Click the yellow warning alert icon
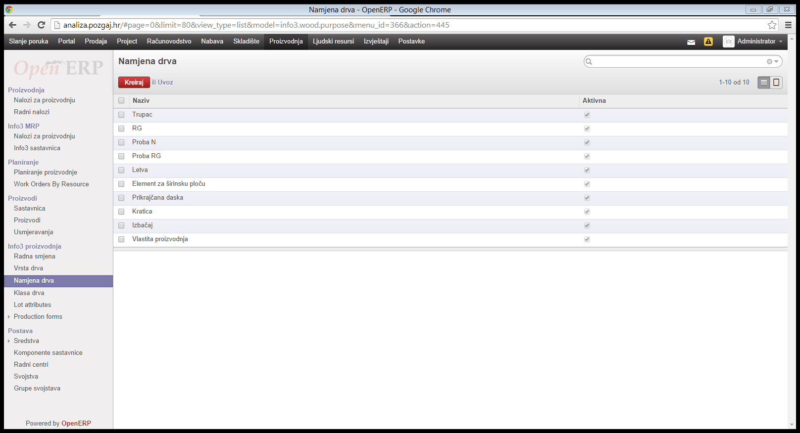Screen dimensions: 800x433 (x=708, y=42)
